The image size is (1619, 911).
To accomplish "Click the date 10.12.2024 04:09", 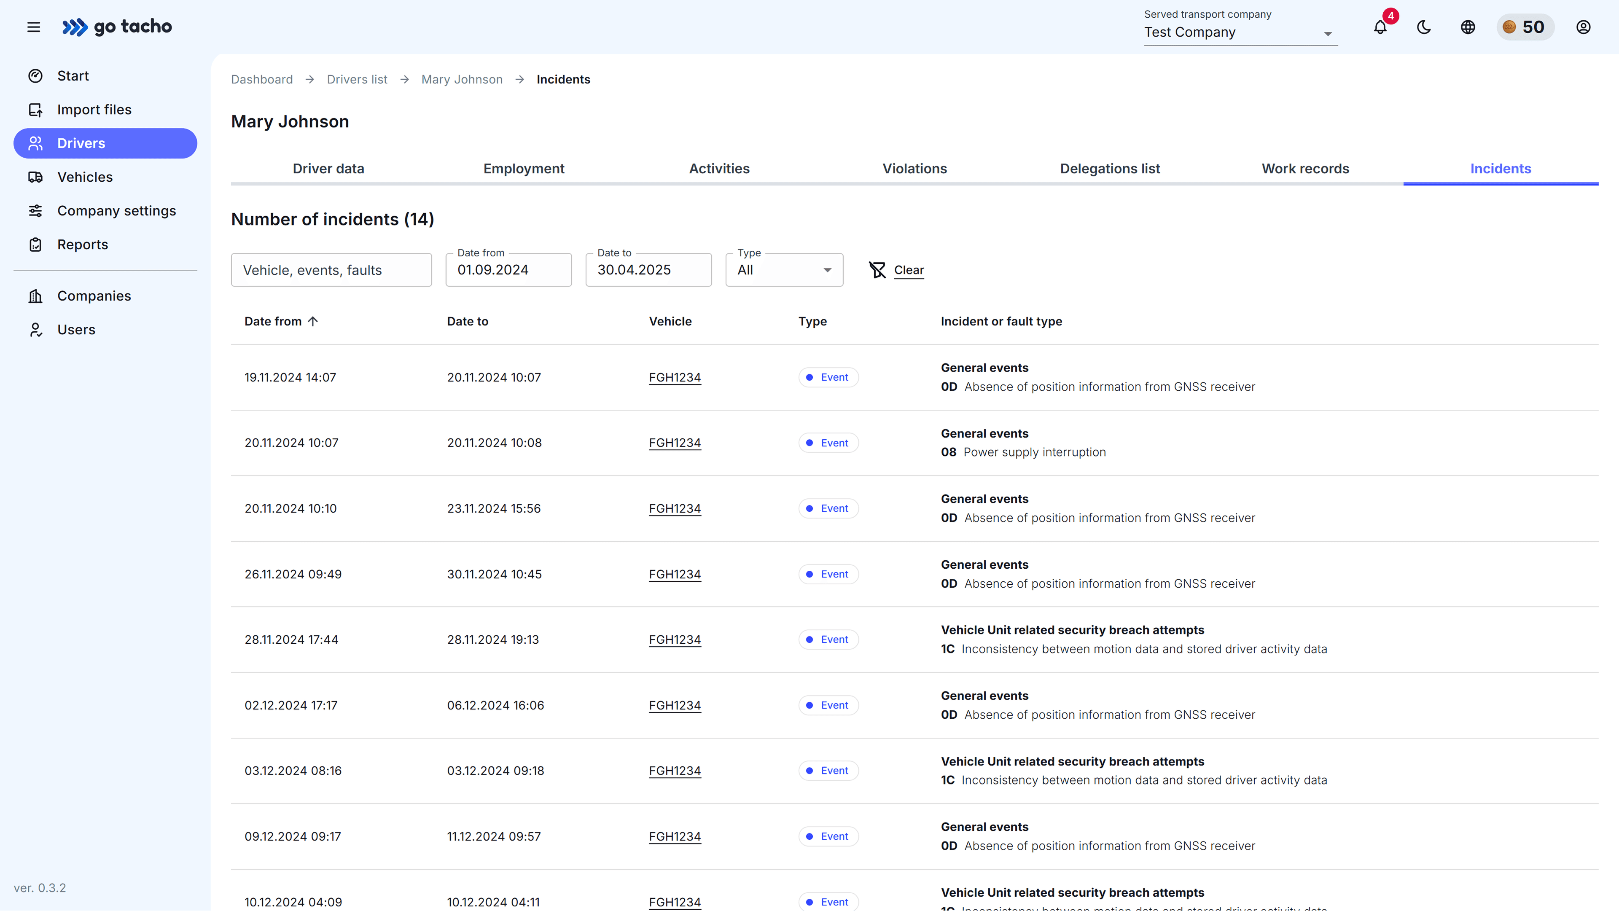I will (293, 902).
